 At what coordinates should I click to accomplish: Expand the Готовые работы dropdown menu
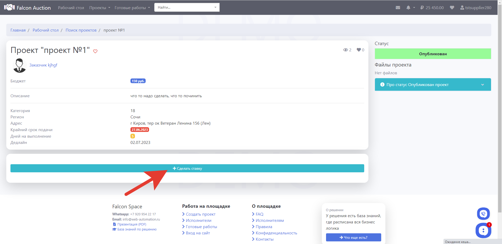tap(132, 8)
